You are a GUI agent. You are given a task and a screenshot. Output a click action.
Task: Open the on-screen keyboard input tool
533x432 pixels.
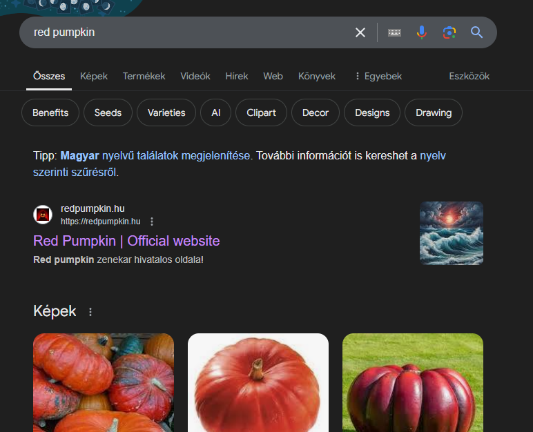394,32
